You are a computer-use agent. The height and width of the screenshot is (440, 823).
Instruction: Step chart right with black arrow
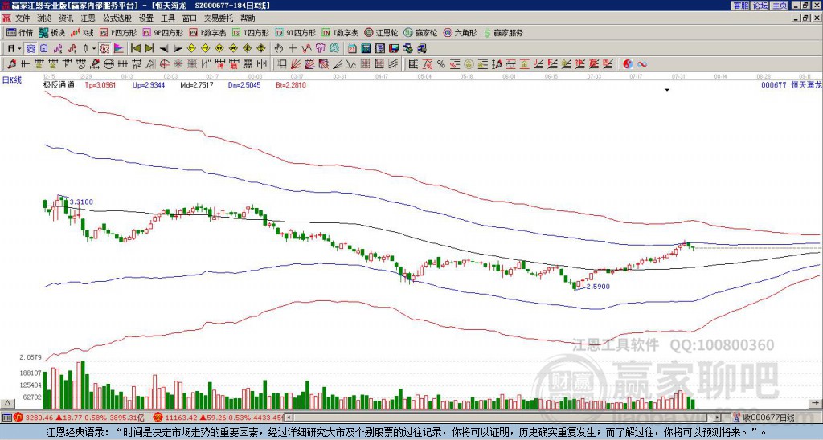click(178, 48)
